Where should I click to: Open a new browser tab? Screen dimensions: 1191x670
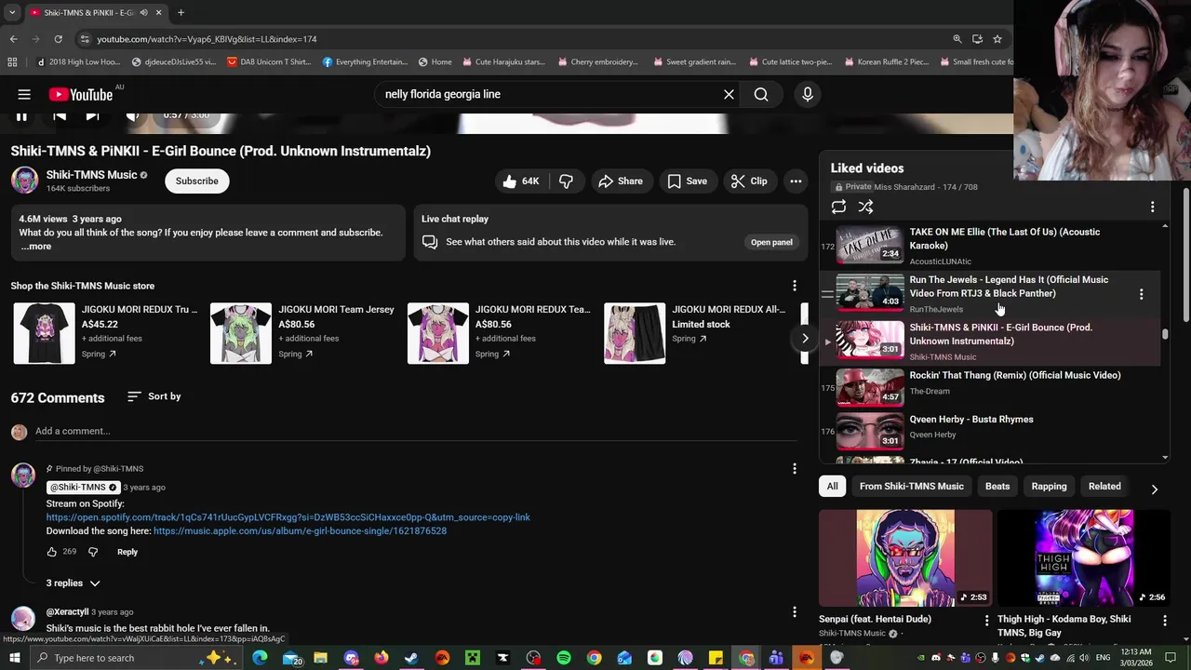(181, 13)
